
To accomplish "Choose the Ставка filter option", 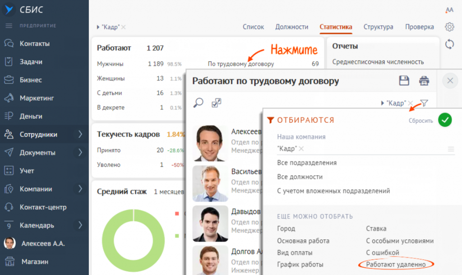I will click(376, 228).
